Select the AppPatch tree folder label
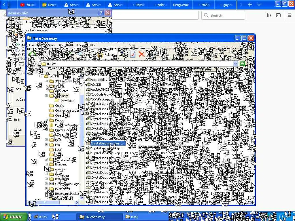295x221 pixels. click(x=62, y=91)
